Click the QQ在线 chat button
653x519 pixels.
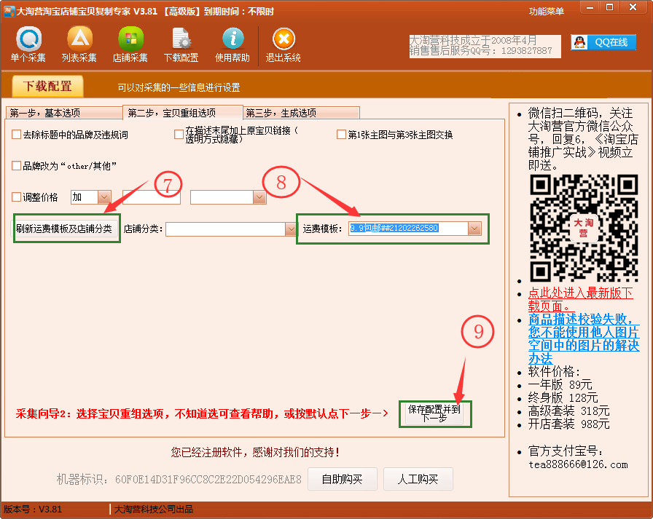click(x=603, y=42)
